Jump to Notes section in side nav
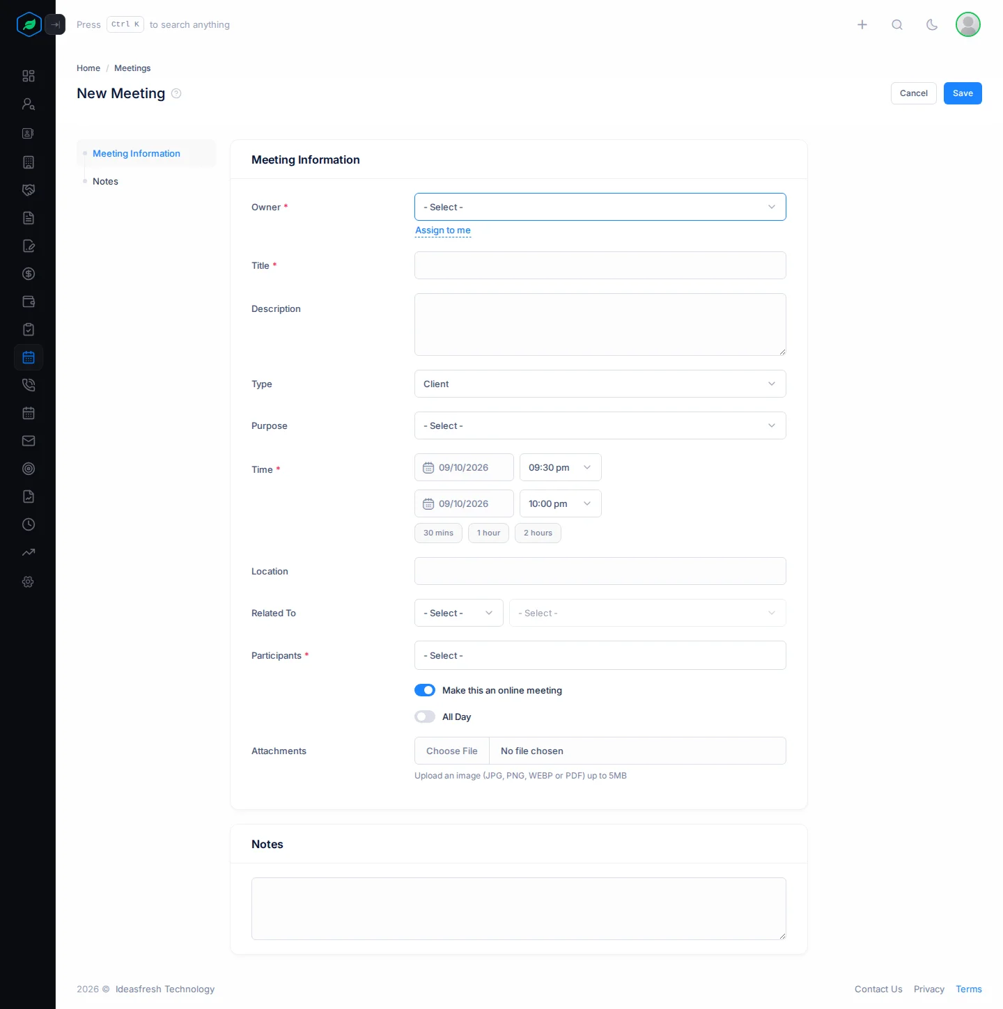1003x1009 pixels. [105, 181]
